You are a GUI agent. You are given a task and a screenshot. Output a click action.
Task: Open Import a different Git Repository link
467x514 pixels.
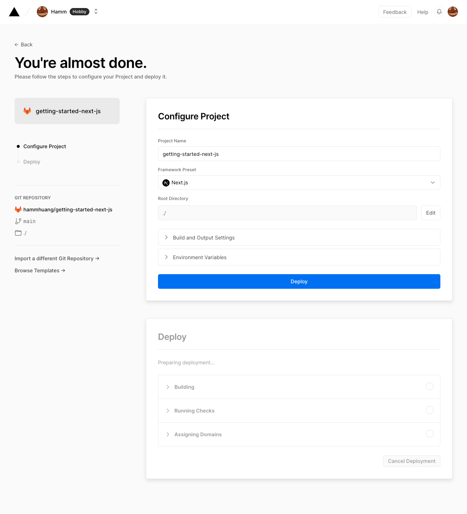[x=57, y=258]
